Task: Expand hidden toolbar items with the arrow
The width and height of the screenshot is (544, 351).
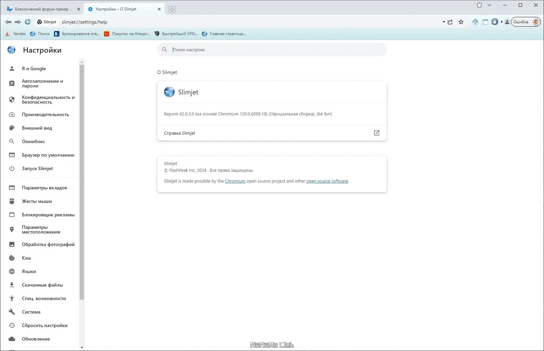Action: tap(502, 22)
